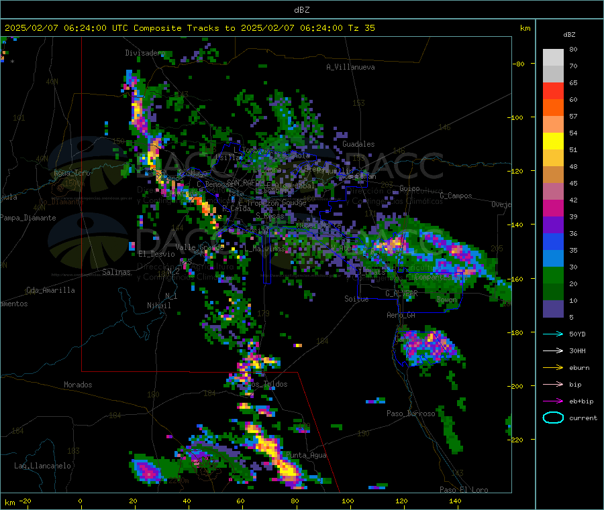The width and height of the screenshot is (604, 510).
Task: Click the 'Cda_Amarilla' map label
Action: (x=50, y=290)
